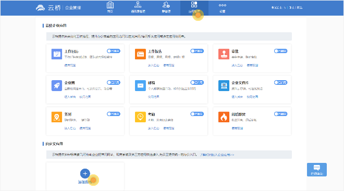
Task: Click the blue plus add-application icon
Action: tap(85, 173)
